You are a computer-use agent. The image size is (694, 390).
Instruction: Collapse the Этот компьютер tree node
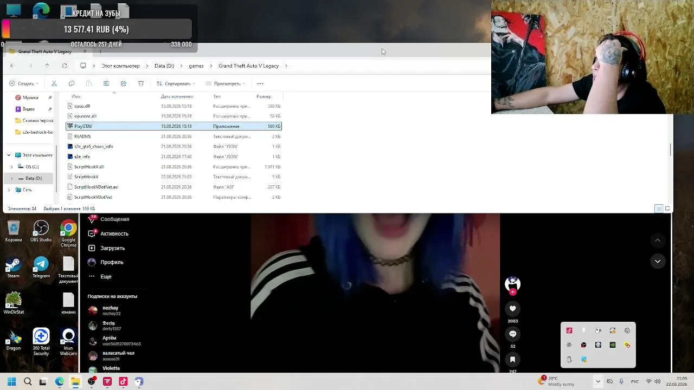pos(9,155)
